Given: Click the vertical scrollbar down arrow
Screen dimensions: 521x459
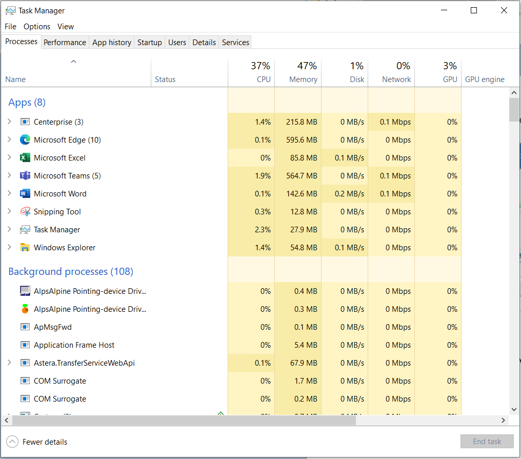Looking at the screenshot, I should tap(514, 409).
